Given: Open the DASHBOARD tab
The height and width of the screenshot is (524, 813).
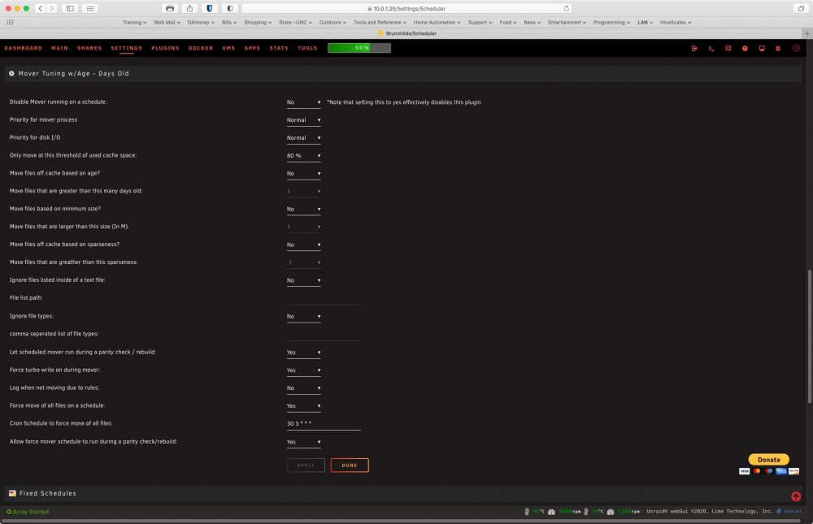Looking at the screenshot, I should [x=24, y=48].
